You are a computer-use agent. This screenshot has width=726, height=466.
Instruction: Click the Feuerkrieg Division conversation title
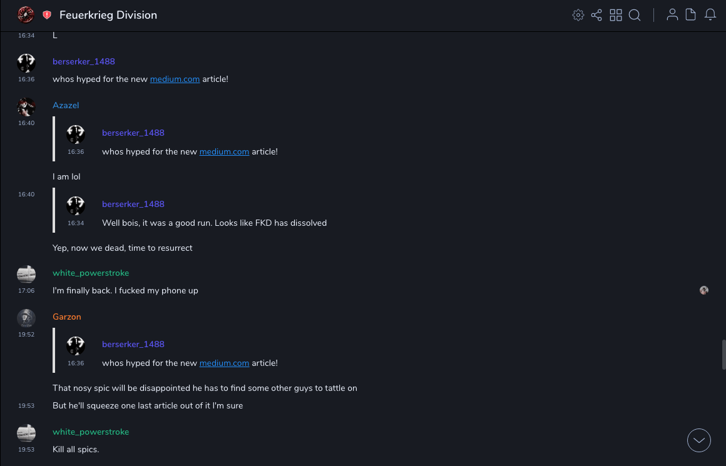point(108,15)
